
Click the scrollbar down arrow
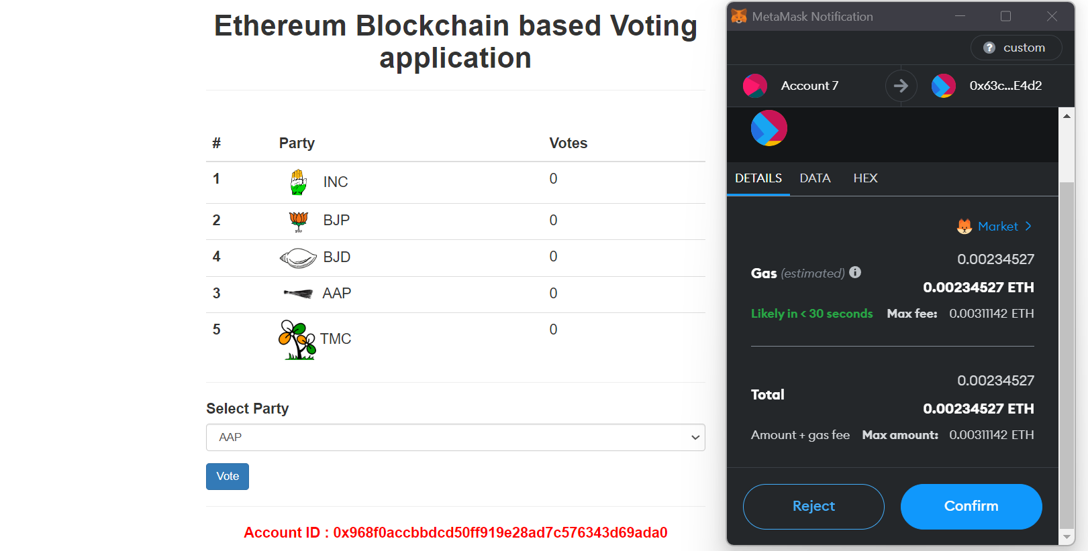click(x=1067, y=537)
